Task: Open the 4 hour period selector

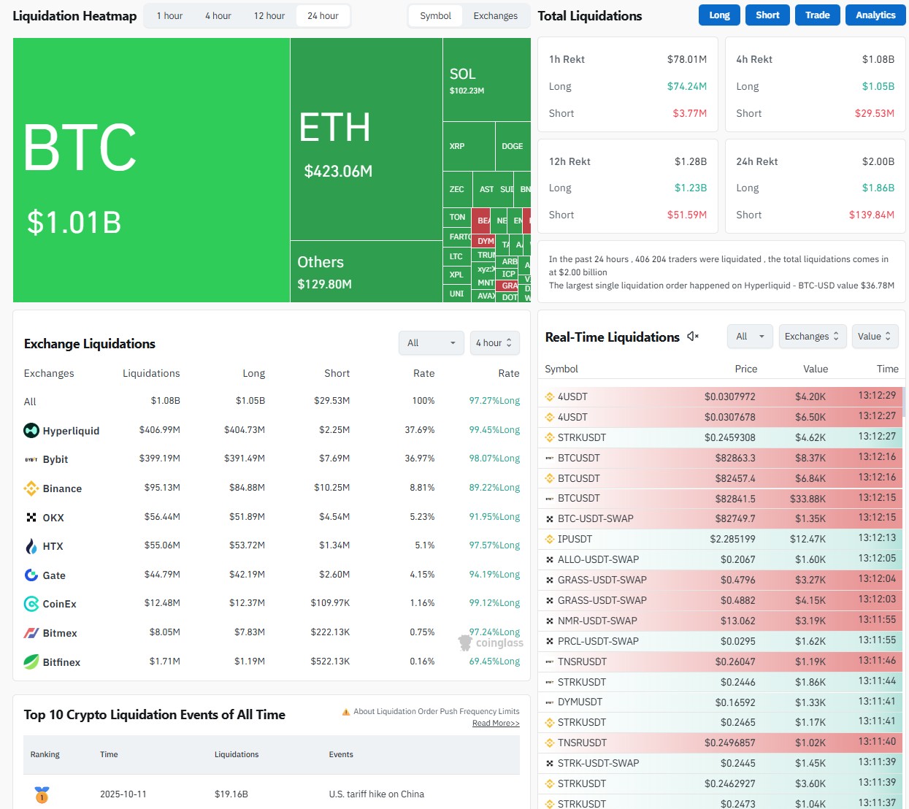Action: tap(494, 342)
